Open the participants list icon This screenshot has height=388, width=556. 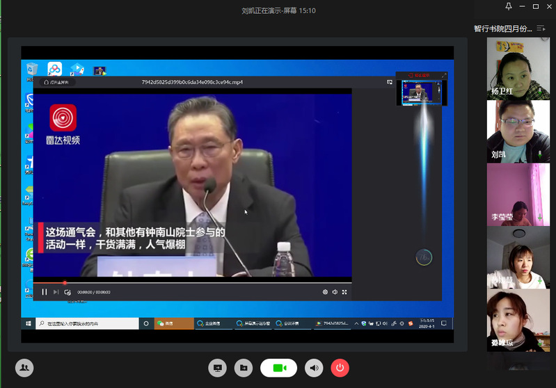click(24, 368)
